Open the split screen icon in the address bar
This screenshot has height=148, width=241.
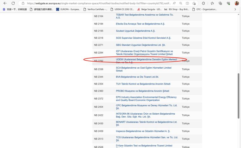pos(187,3)
